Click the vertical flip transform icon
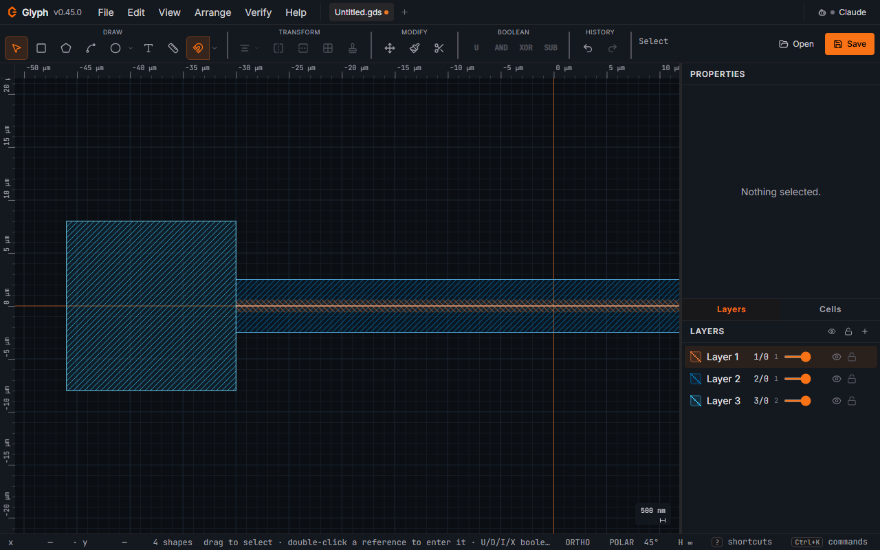This screenshot has width=880, height=550. [x=278, y=48]
